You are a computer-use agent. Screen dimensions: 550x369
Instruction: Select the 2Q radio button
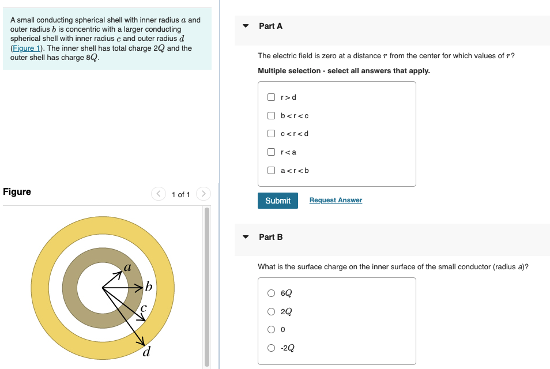(271, 311)
